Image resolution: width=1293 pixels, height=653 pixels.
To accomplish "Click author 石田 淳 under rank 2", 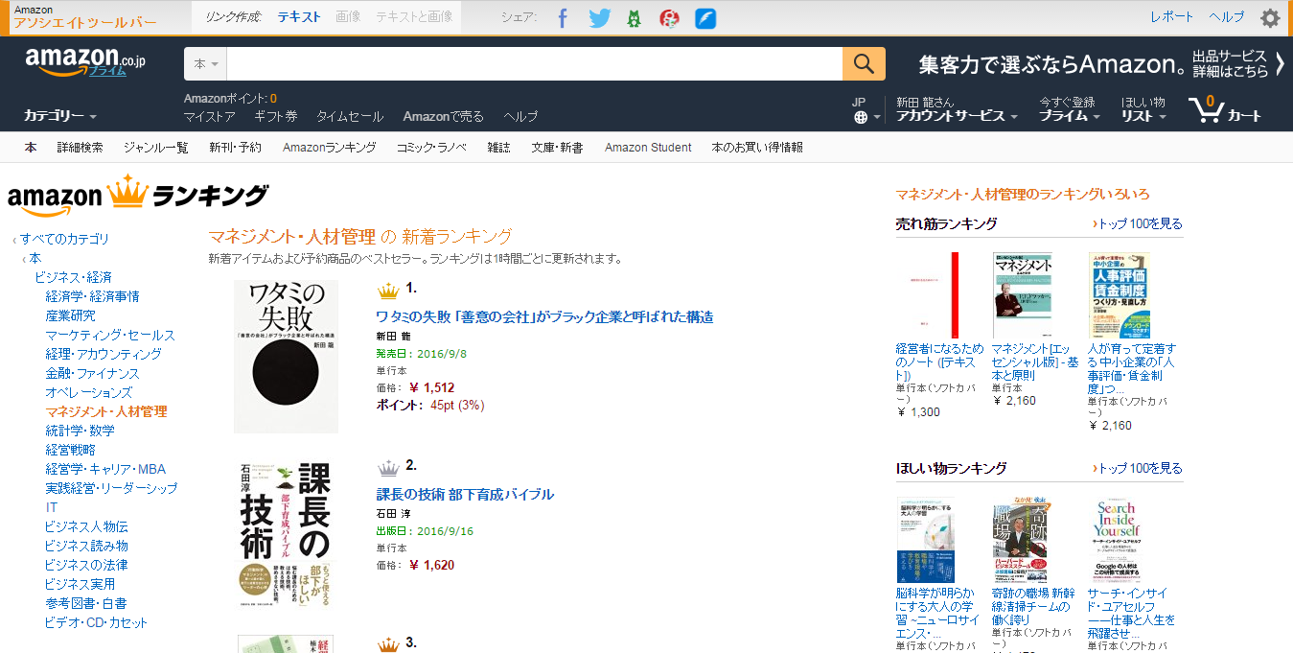I will [x=393, y=514].
